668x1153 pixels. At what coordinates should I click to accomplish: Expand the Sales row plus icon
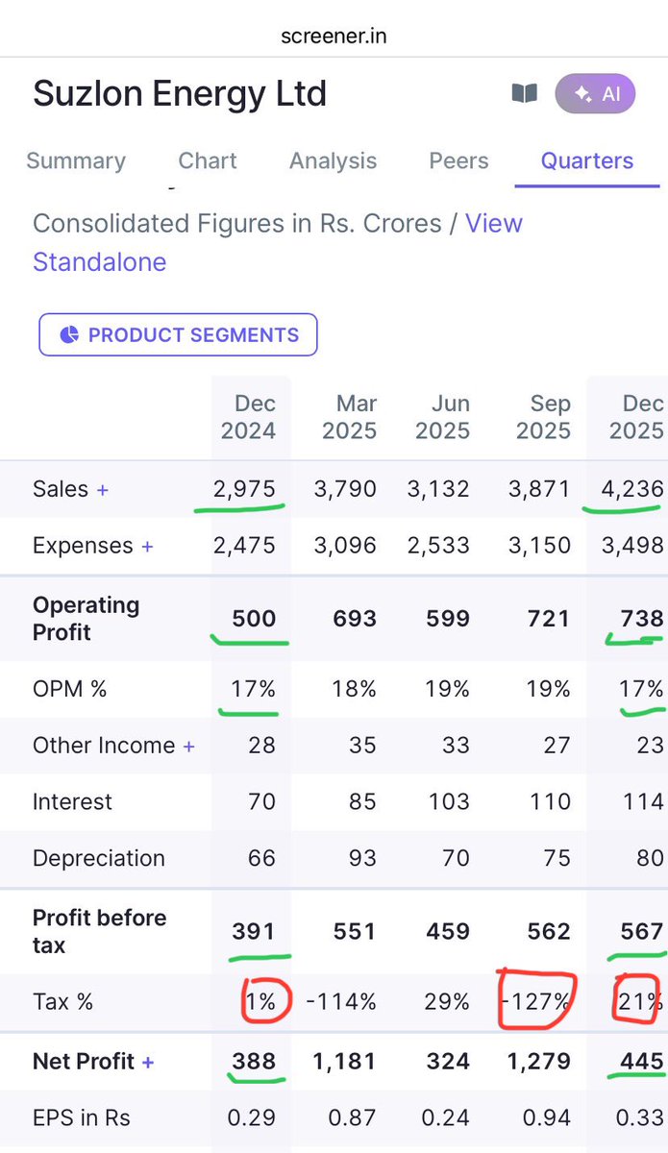point(103,490)
